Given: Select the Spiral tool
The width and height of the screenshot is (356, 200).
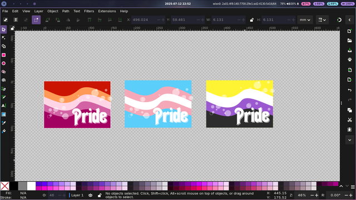Looking at the screenshot, I should (4, 80).
